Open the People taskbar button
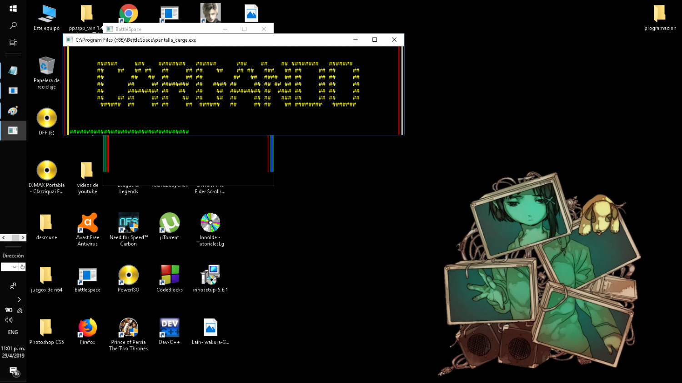The width and height of the screenshot is (682, 383). pos(13,286)
